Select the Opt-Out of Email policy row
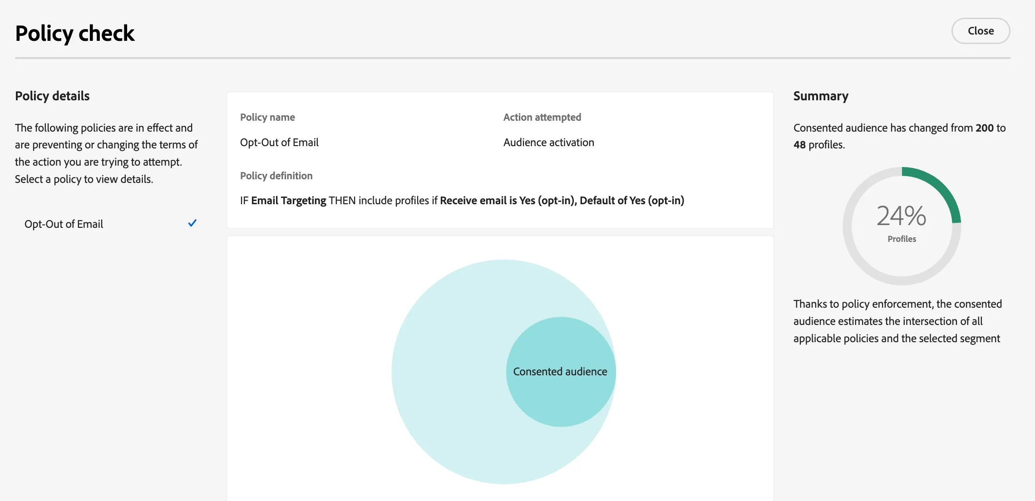1035x501 pixels. pyautogui.click(x=110, y=224)
